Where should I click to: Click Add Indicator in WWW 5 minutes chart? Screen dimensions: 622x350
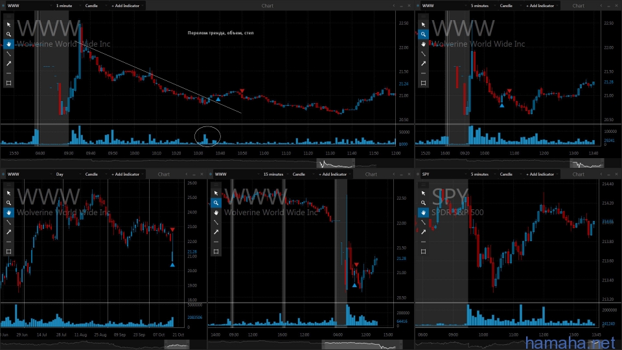pos(540,6)
